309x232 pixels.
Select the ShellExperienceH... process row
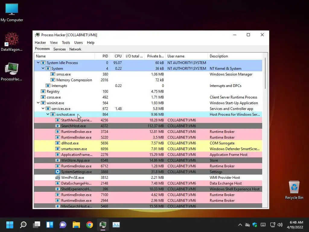(x=148, y=189)
